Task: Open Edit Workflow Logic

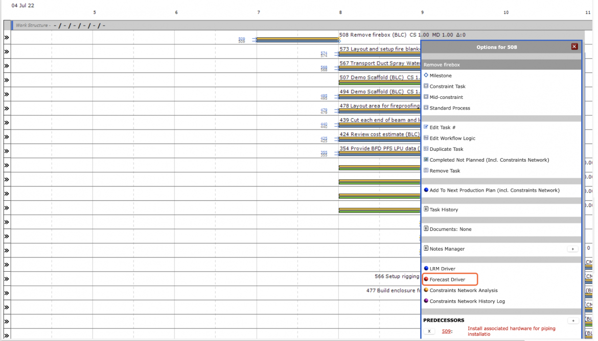Action: pos(452,138)
